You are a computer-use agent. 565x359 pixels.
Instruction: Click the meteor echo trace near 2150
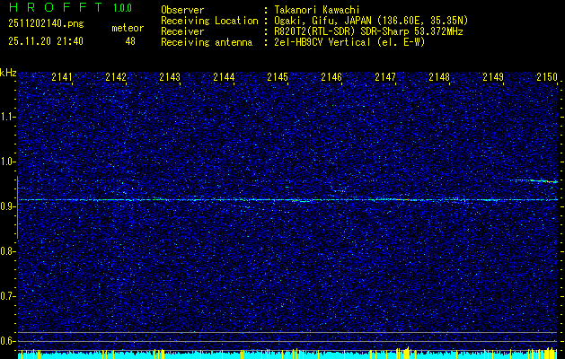534,180
